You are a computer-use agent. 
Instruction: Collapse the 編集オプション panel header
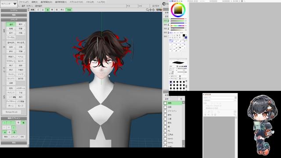(x=14, y=118)
